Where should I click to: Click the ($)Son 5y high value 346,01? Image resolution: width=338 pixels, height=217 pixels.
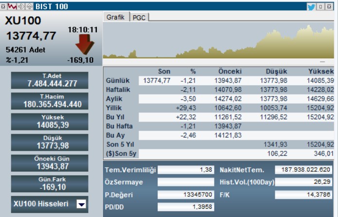(x=324, y=154)
